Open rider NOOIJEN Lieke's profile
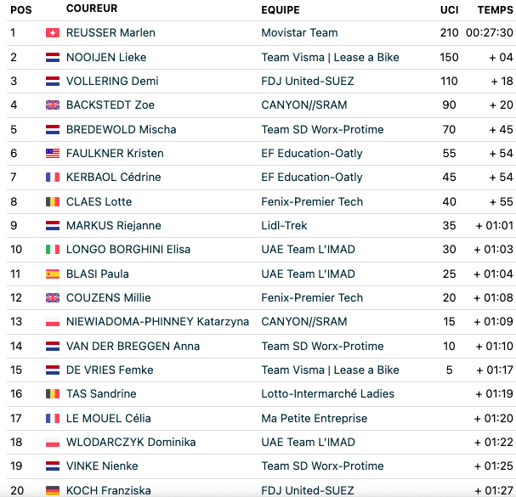Image resolution: width=516 pixels, height=497 pixels. coord(106,57)
